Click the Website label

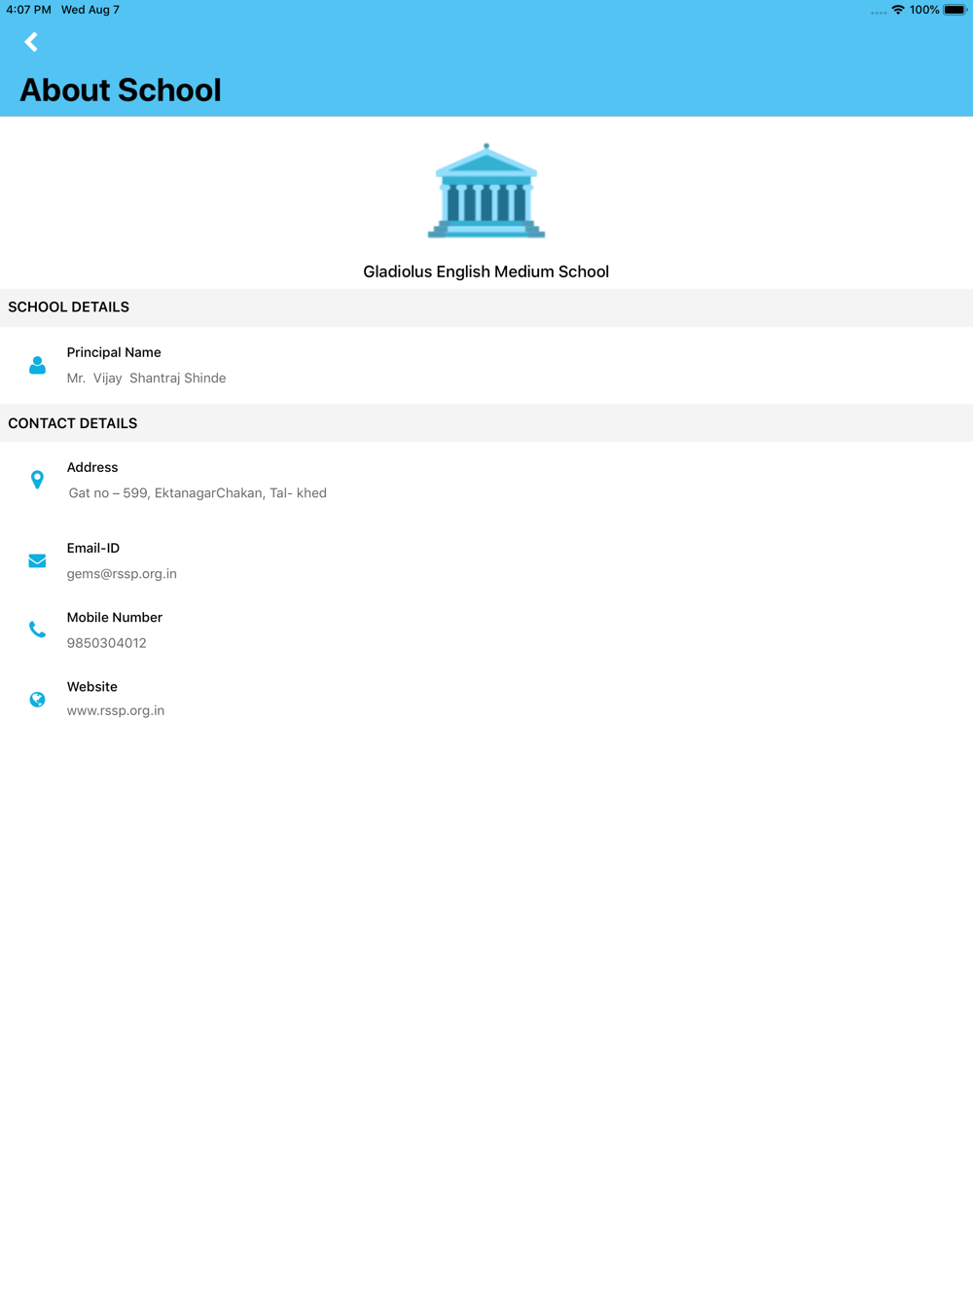click(92, 686)
